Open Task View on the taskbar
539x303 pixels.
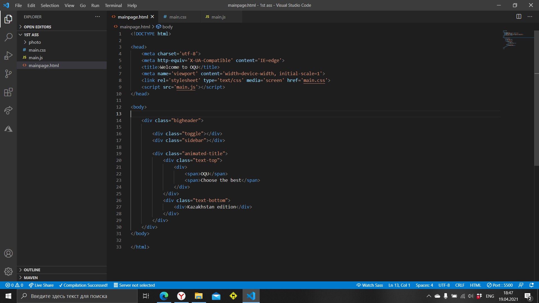[146, 296]
